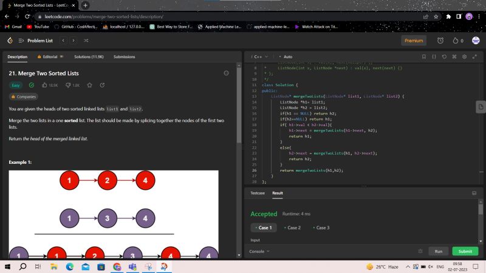Open the timer alarm clock icon
This screenshot has height=273, width=486.
pos(440,41)
